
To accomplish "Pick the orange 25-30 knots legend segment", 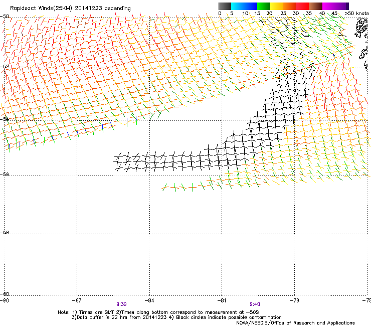I will [290, 6].
